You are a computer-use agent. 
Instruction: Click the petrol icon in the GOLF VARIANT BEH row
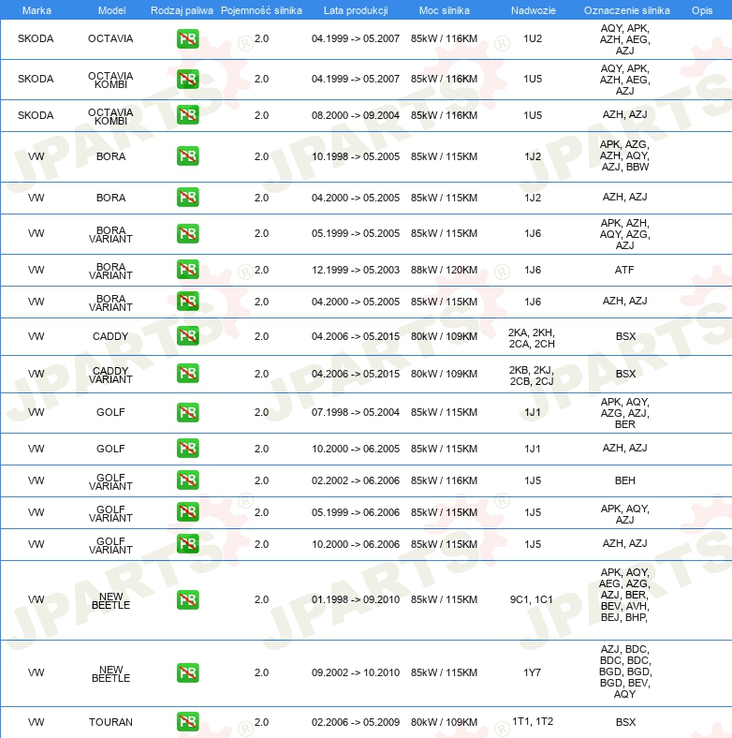[x=188, y=480]
